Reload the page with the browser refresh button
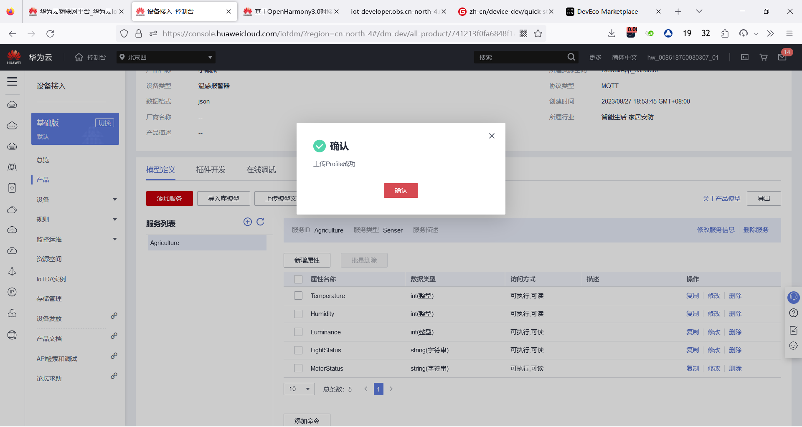Viewport: 802px width, 427px height. (x=50, y=33)
